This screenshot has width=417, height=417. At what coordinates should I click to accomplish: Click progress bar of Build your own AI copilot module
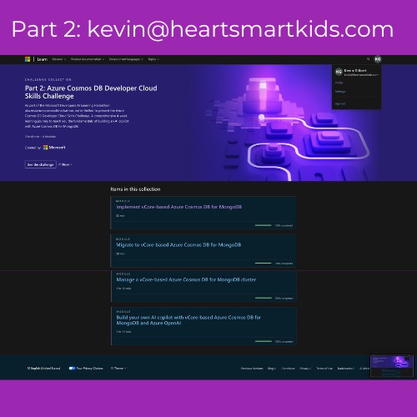click(264, 341)
